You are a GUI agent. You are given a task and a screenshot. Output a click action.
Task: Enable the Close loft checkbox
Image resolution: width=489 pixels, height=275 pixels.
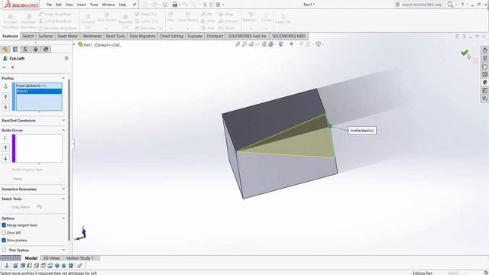click(4, 232)
